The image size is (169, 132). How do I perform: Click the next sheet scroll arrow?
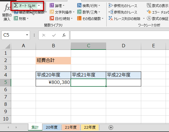(x=16, y=127)
